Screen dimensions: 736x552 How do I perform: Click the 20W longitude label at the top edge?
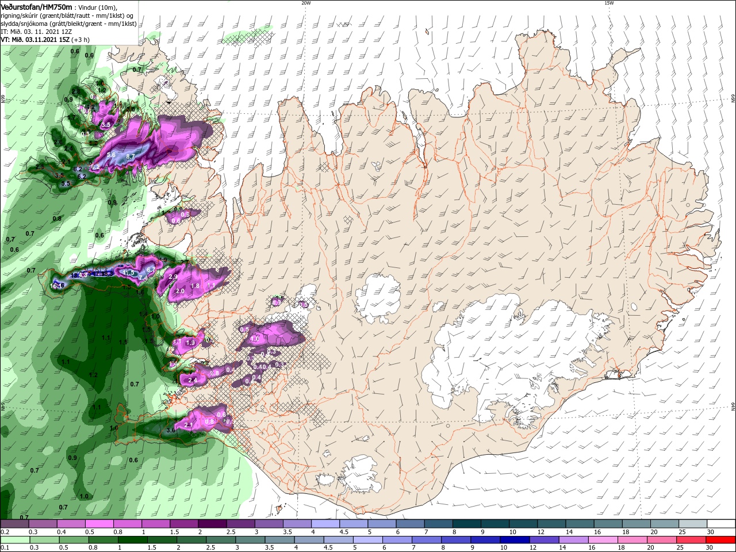pyautogui.click(x=306, y=3)
